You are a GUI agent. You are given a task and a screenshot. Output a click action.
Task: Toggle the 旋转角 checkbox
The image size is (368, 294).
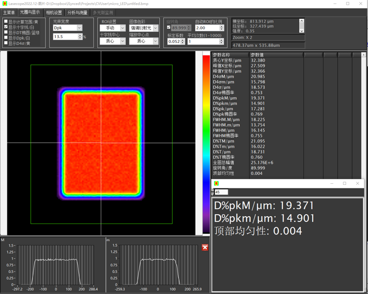[x=169, y=28]
